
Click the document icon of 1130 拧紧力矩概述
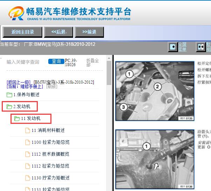click(28, 178)
